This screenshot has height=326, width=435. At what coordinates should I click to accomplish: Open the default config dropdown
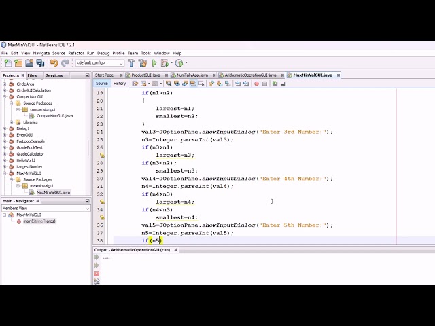[100, 63]
